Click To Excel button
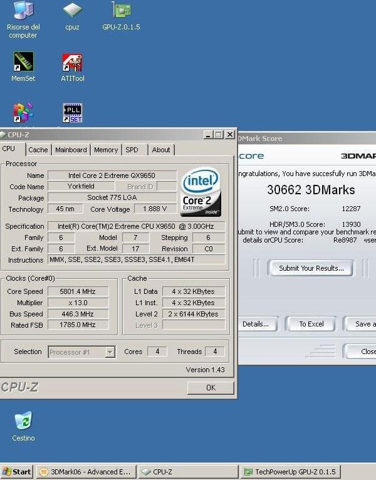The height and width of the screenshot is (480, 376). click(311, 324)
